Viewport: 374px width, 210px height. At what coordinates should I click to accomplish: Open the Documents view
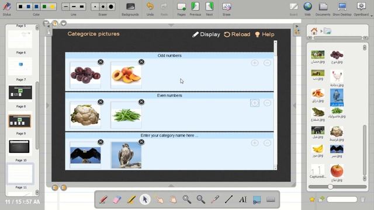(323, 9)
